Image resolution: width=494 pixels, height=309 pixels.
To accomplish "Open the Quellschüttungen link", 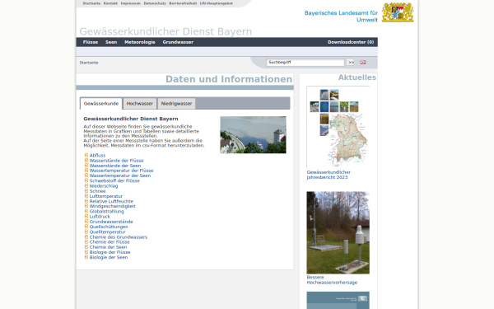I will click(109, 227).
